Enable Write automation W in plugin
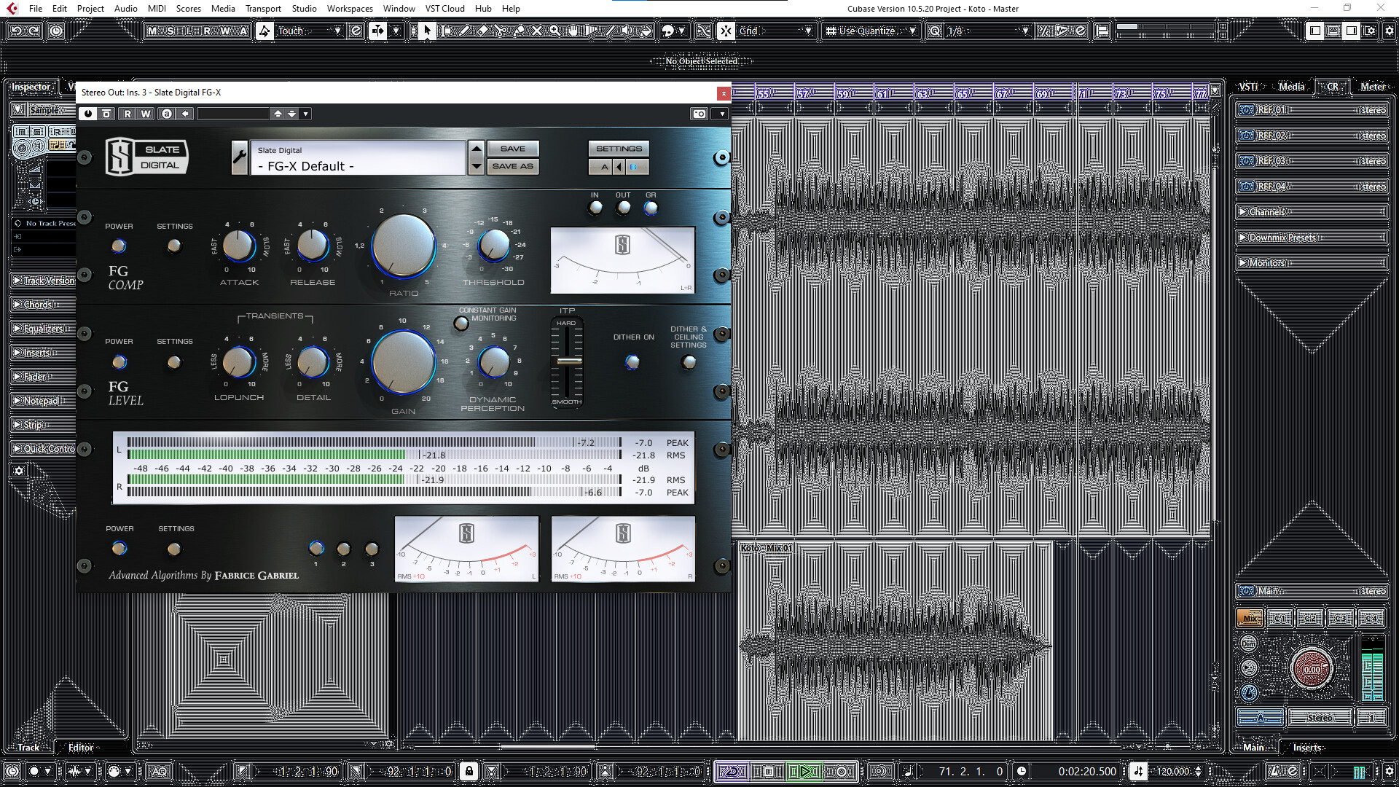 click(x=146, y=114)
